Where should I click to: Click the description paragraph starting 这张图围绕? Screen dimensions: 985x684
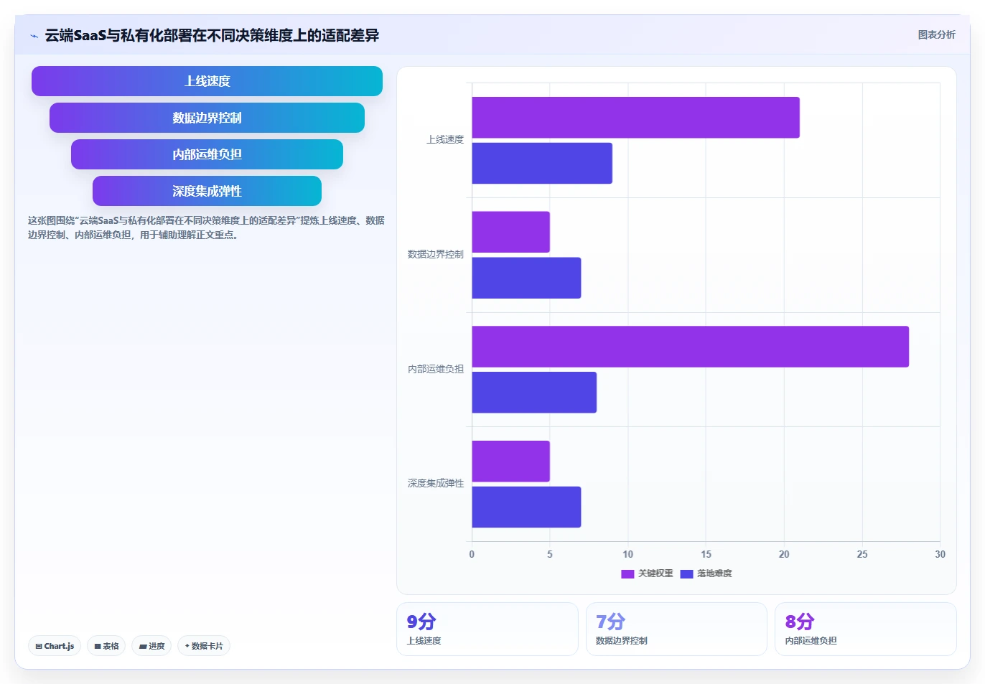click(206, 228)
